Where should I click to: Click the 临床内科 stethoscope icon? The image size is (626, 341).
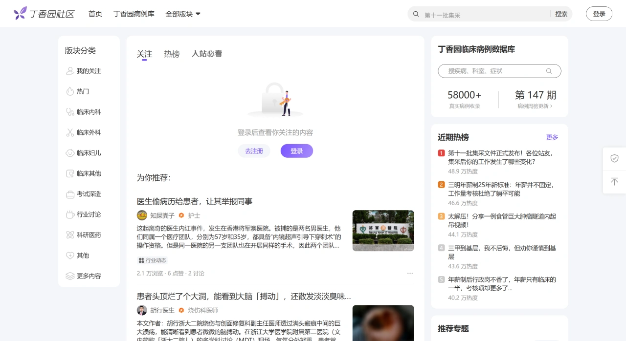pos(70,112)
